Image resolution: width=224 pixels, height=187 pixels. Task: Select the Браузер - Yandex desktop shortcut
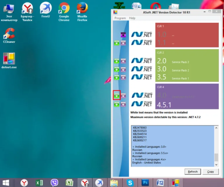pyautogui.click(x=27, y=12)
